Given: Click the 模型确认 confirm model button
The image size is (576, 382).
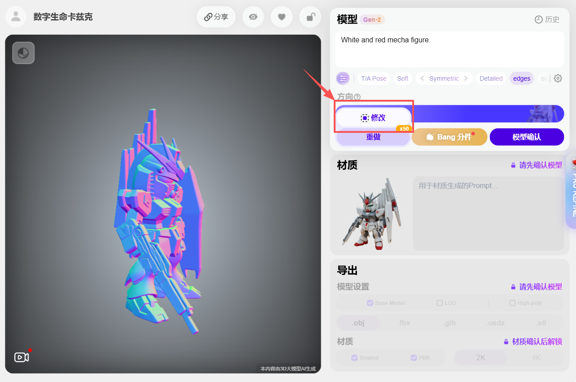Looking at the screenshot, I should pos(526,137).
